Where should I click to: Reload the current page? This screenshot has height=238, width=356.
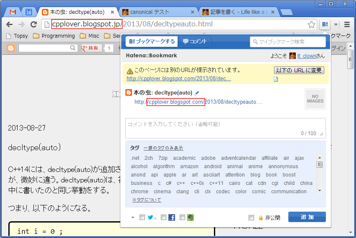point(33,24)
